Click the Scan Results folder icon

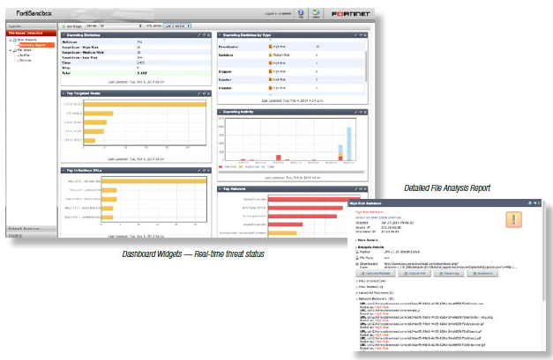[15, 40]
